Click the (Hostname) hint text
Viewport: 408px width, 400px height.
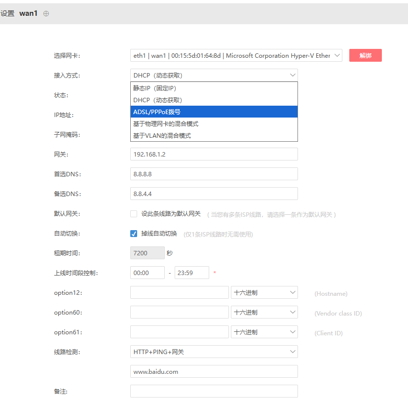click(x=331, y=294)
